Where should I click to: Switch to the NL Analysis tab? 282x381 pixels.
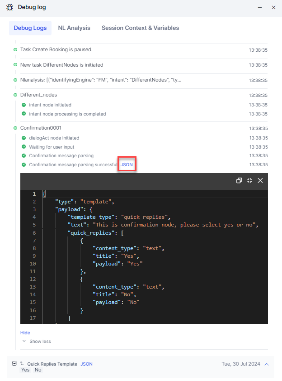(x=74, y=28)
